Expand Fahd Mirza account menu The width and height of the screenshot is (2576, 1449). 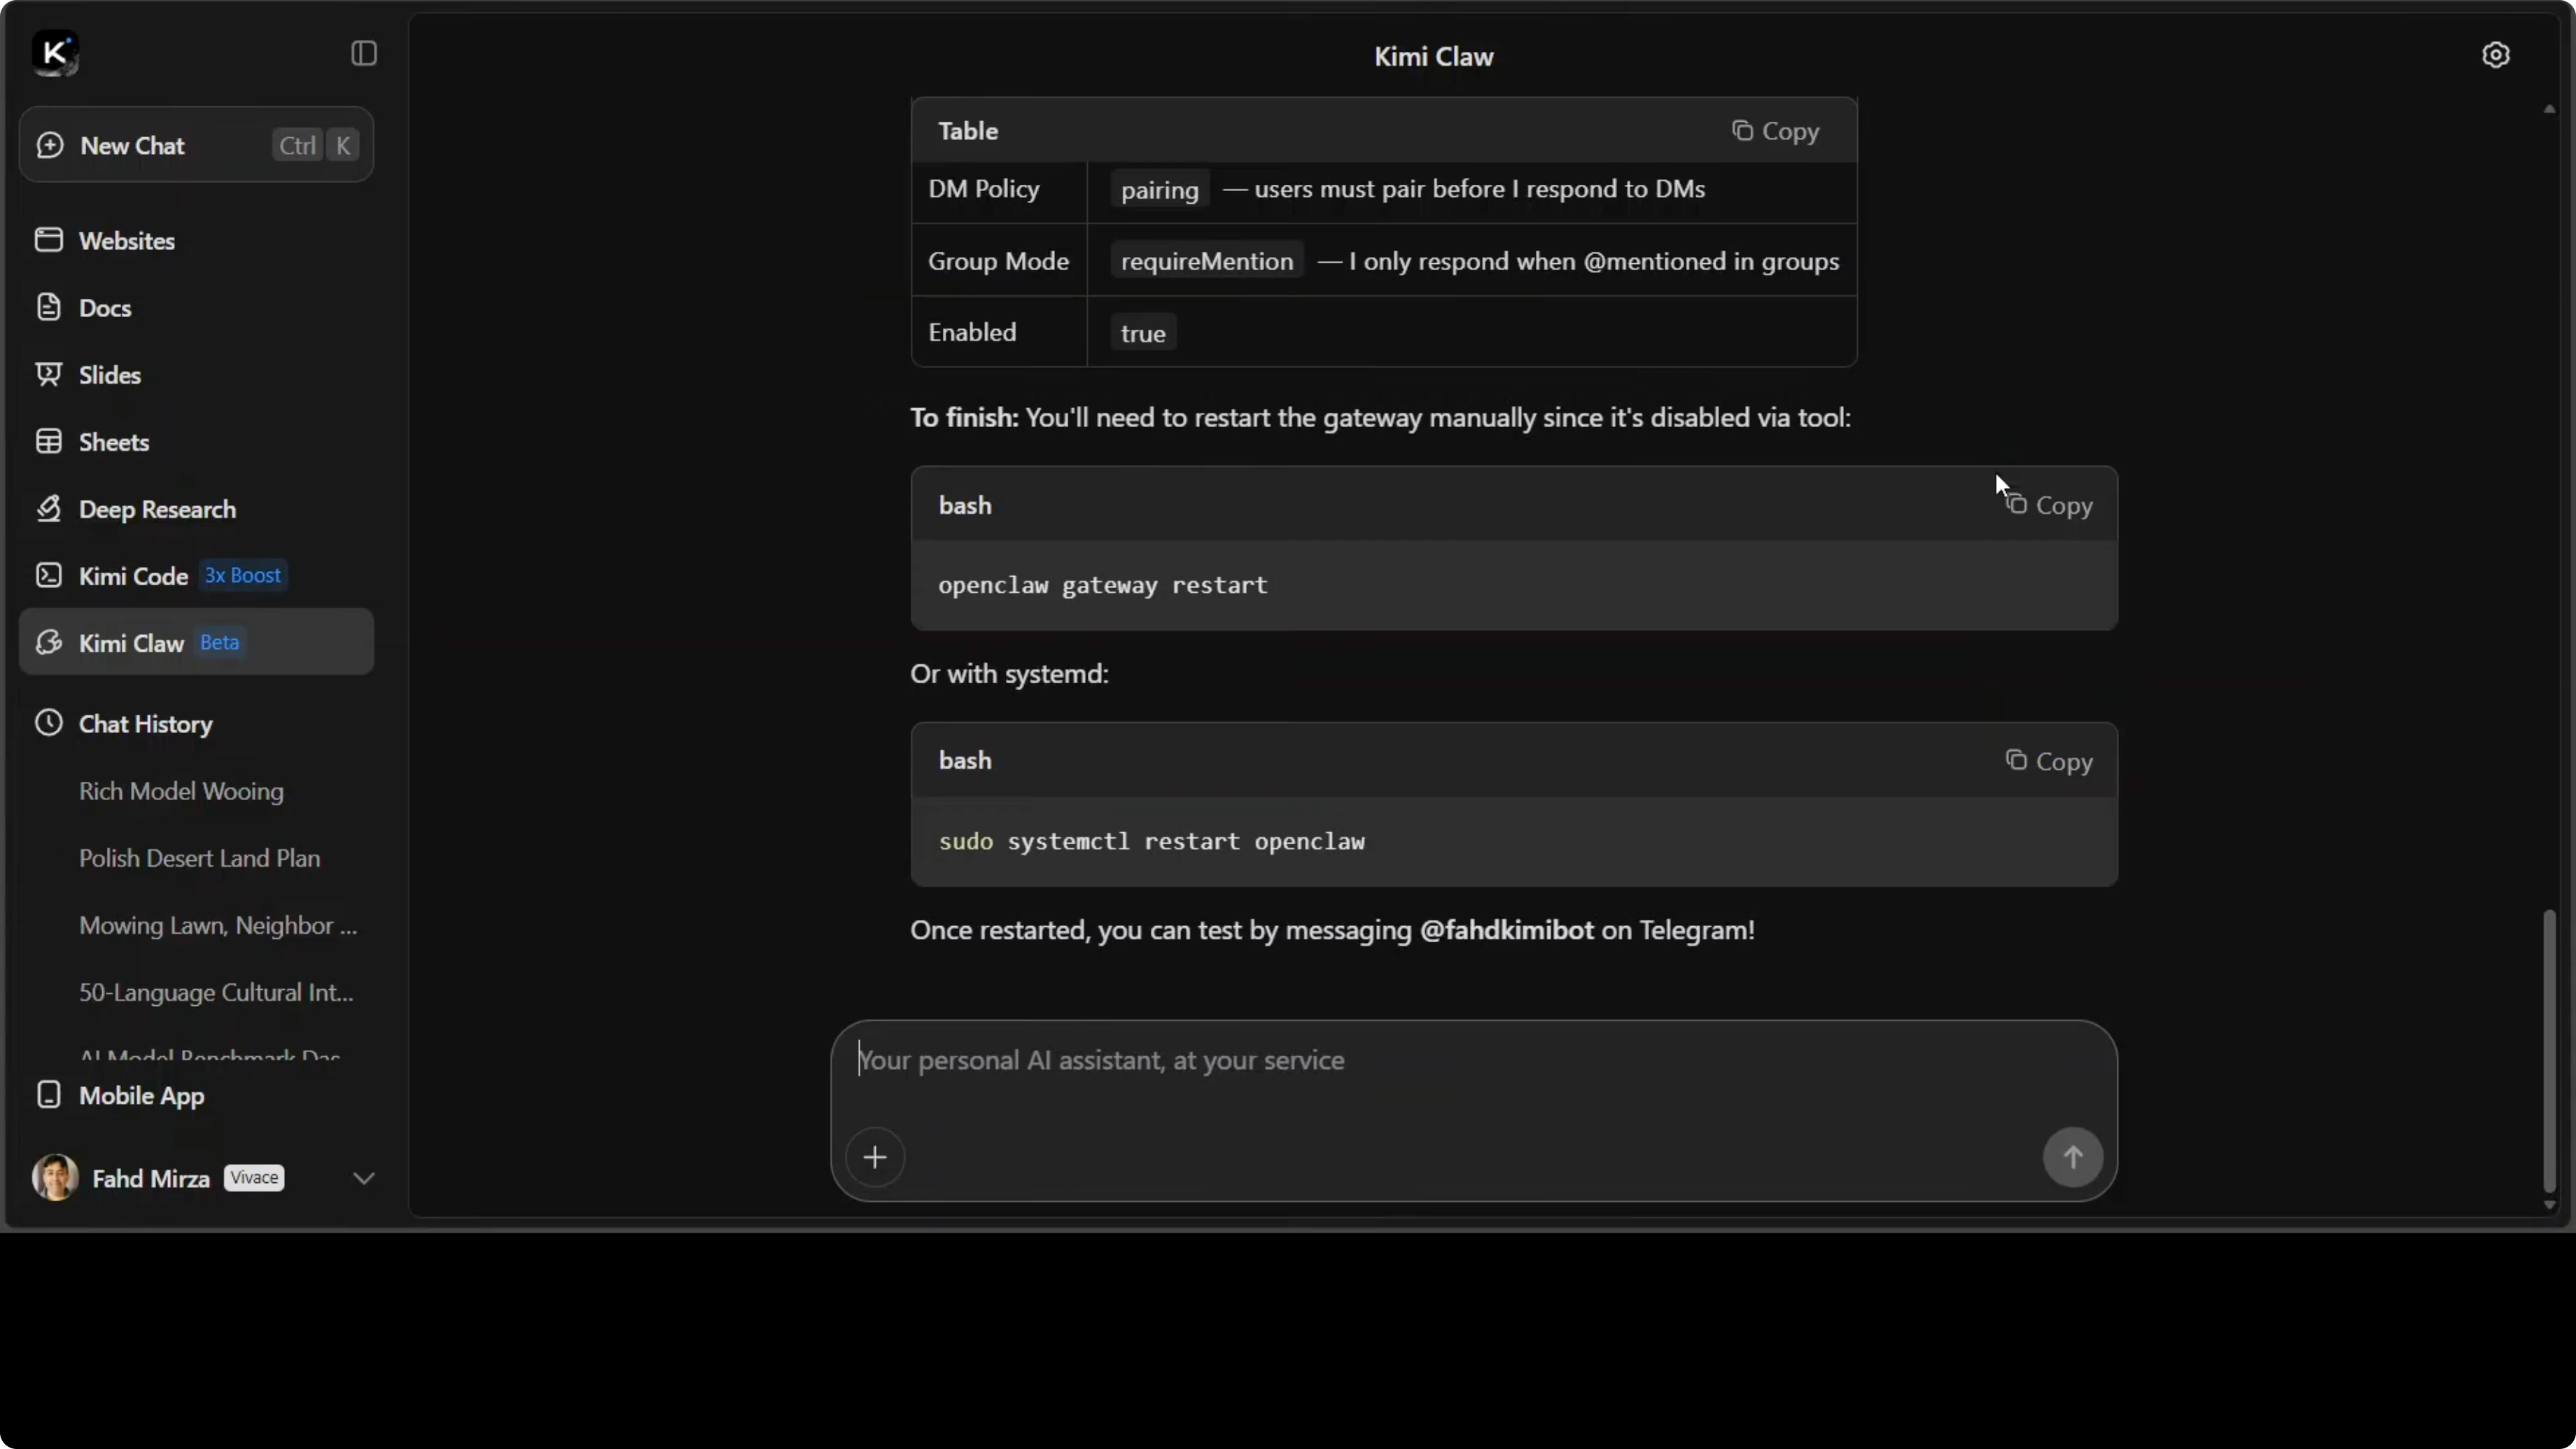click(364, 1178)
